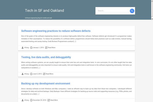Click clock icon beside December 29, 2014
Screen dimensions: 153x102
click(x=31, y=100)
